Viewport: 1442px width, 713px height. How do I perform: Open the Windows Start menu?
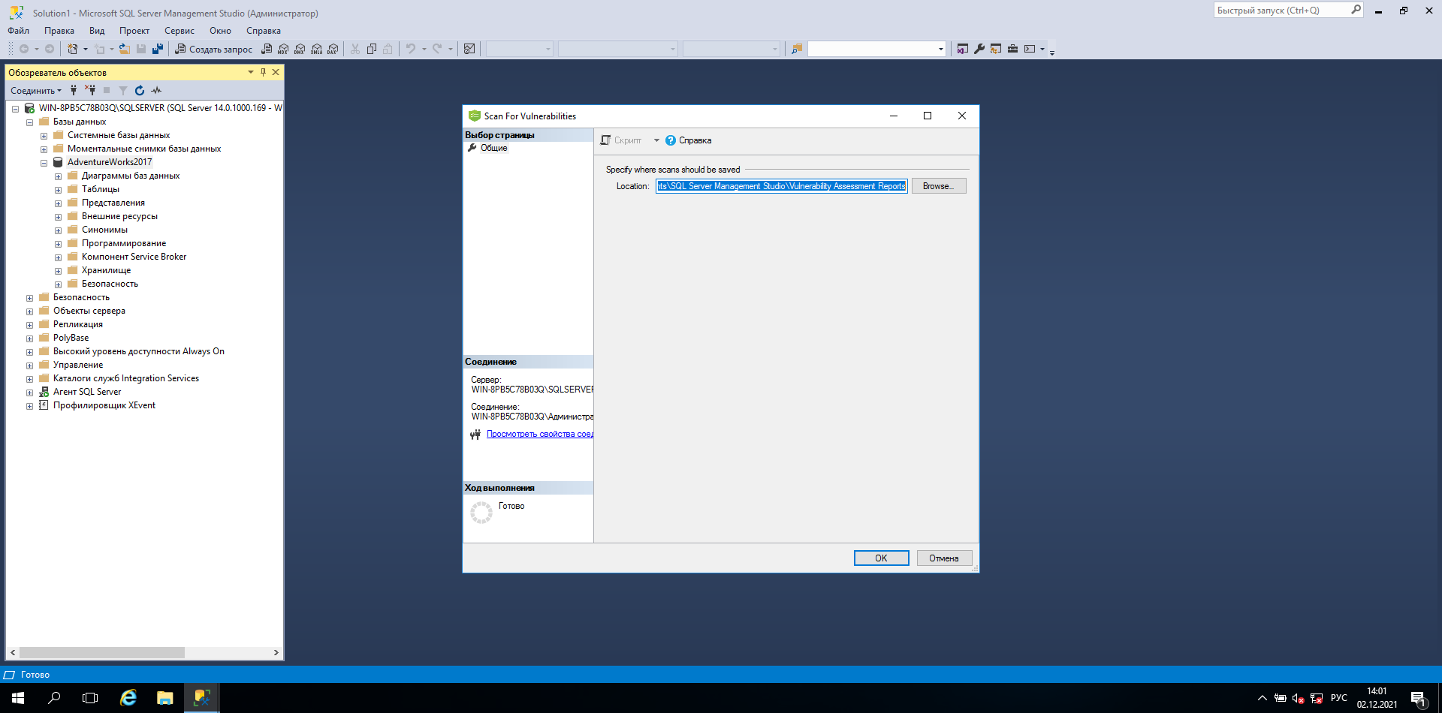click(x=18, y=698)
